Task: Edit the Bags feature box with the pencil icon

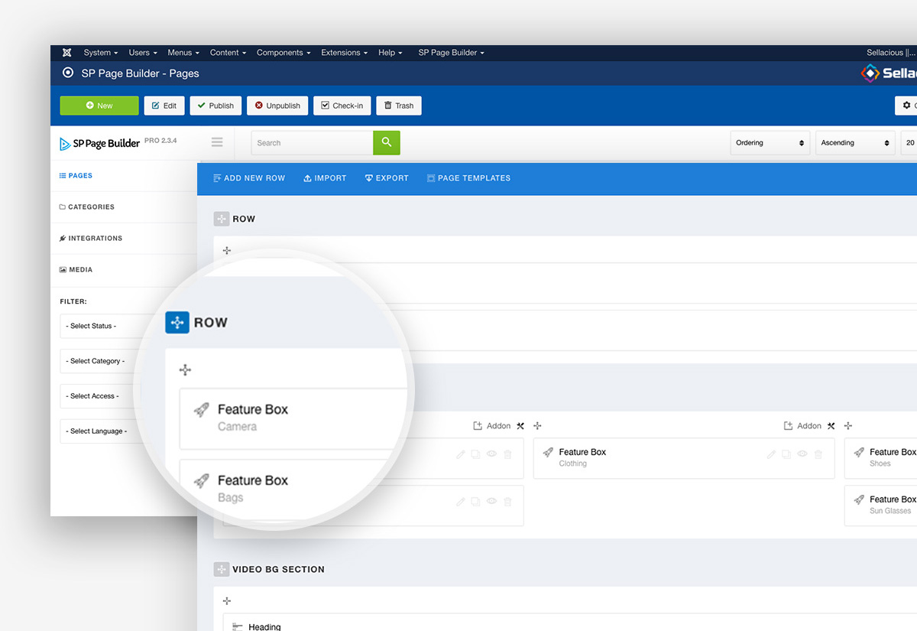Action: [x=461, y=502]
